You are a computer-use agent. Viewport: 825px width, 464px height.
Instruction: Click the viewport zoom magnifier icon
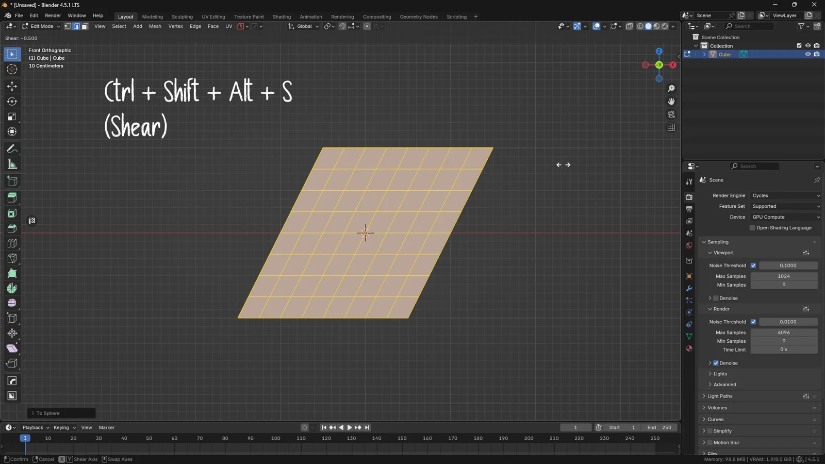point(671,89)
